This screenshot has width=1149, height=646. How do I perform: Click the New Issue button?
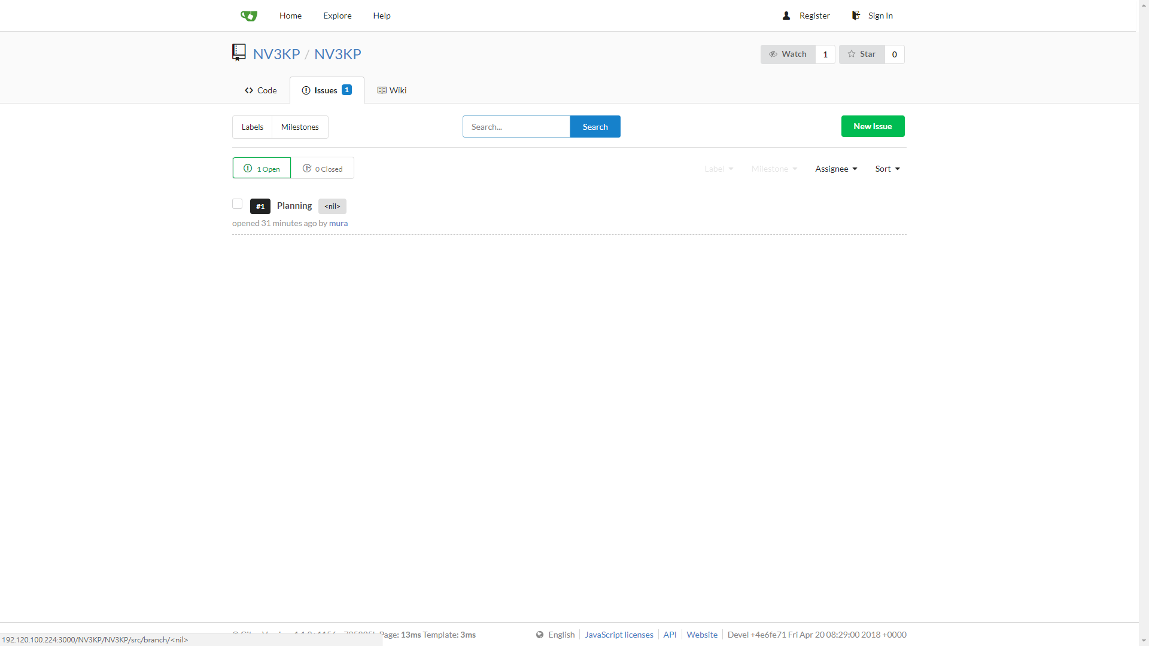pyautogui.click(x=873, y=126)
